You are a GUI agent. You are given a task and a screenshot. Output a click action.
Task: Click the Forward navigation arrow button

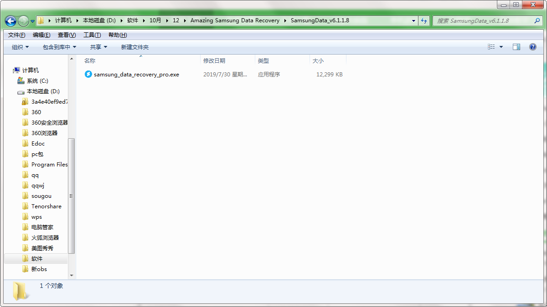(23, 21)
